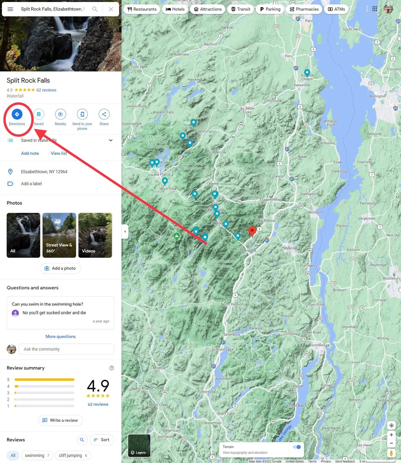Click the Send feedback link
This screenshot has width=401, height=463.
click(x=345, y=461)
